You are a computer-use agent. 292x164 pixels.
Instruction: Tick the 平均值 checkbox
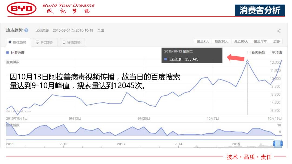click(269, 52)
